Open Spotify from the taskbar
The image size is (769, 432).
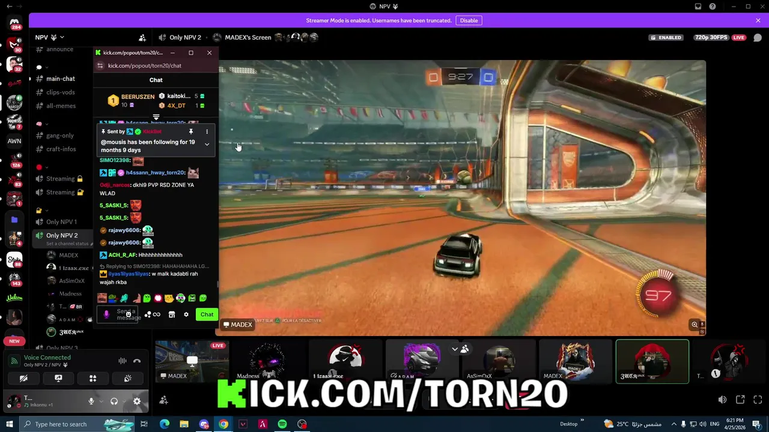point(282,424)
